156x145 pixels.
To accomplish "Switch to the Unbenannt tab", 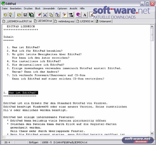I will (104, 21).
